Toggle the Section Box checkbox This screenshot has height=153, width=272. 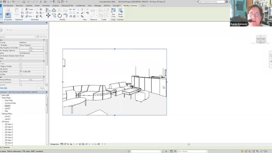point(21,74)
